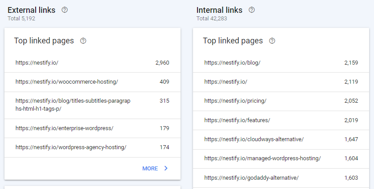Image resolution: width=374 pixels, height=189 pixels.
Task: Open internal pricing page row
Action: pos(281,101)
